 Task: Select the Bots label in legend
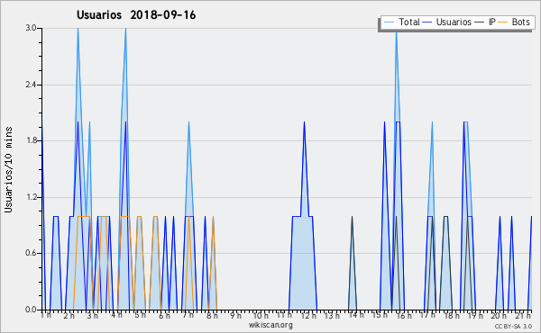point(520,22)
